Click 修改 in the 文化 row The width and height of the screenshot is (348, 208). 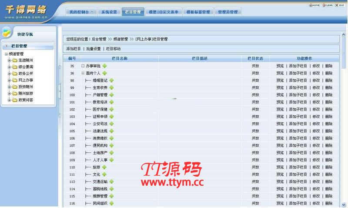click(x=316, y=174)
